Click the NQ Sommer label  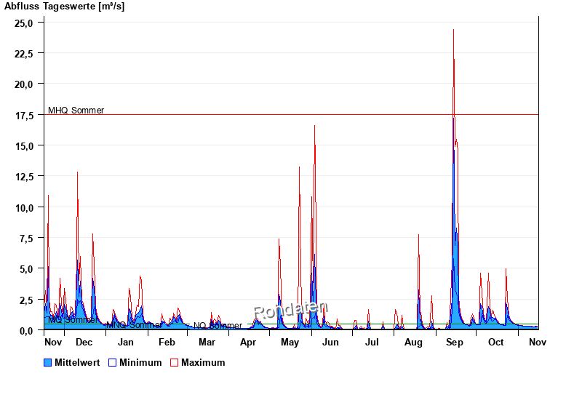coord(218,326)
